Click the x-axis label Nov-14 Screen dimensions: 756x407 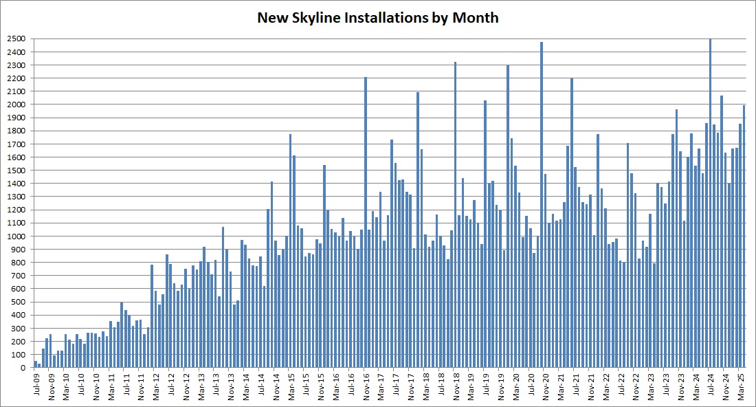(276, 386)
